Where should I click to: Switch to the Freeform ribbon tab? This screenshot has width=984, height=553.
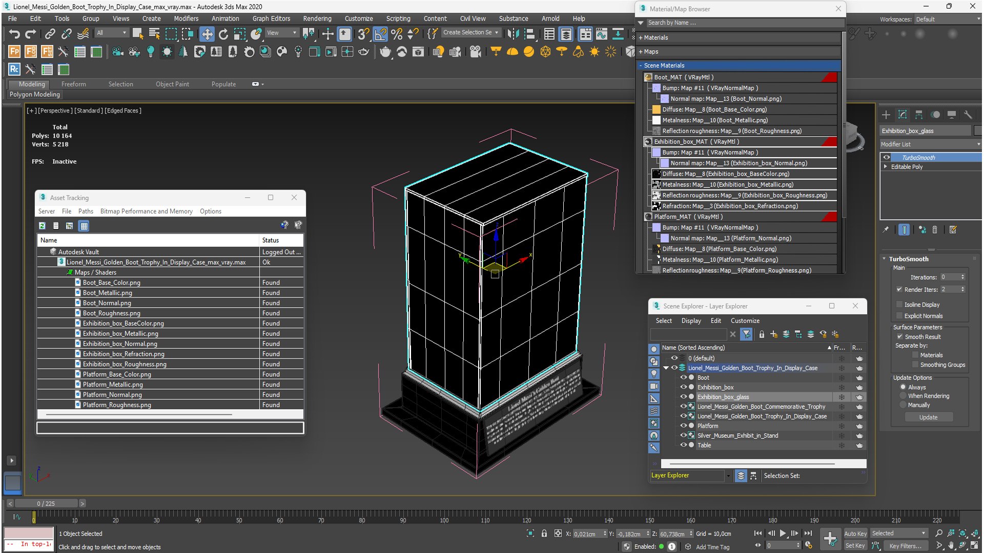pyautogui.click(x=74, y=84)
